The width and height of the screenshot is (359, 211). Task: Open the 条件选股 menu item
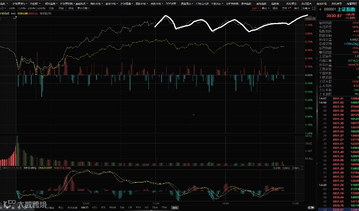click(x=246, y=4)
